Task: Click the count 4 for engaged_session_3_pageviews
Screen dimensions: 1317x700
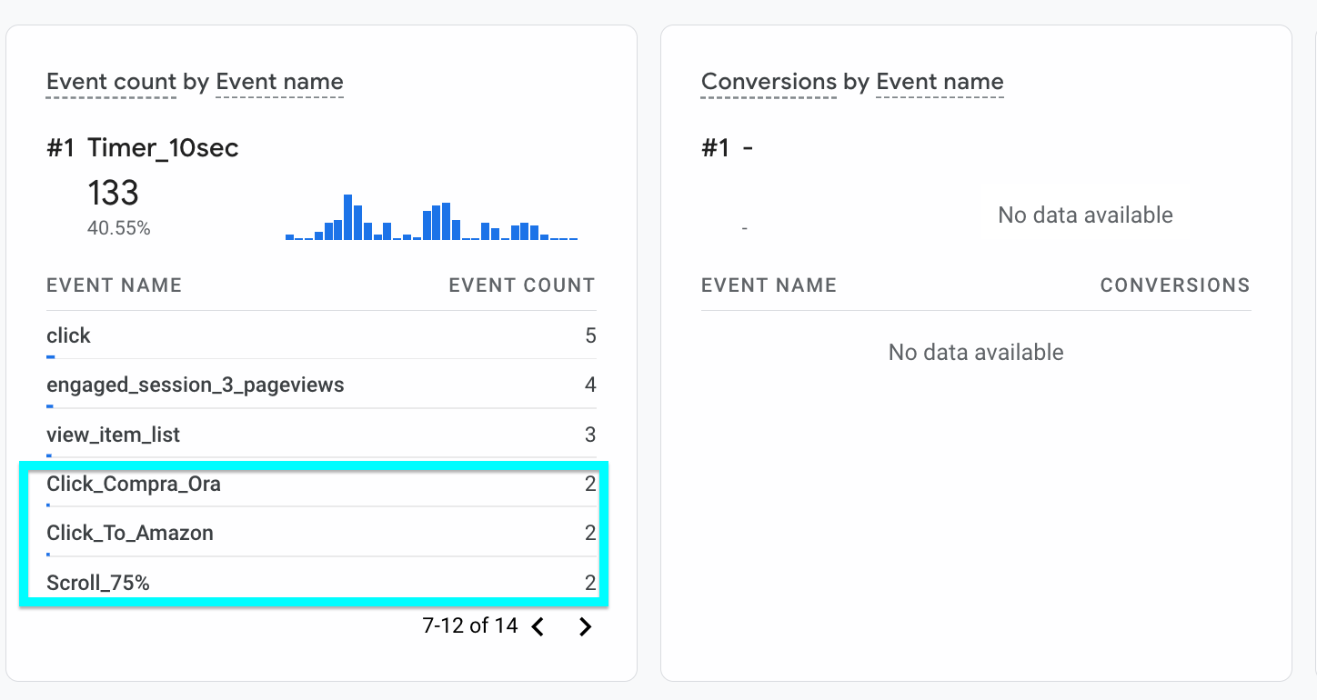Action: pos(590,385)
